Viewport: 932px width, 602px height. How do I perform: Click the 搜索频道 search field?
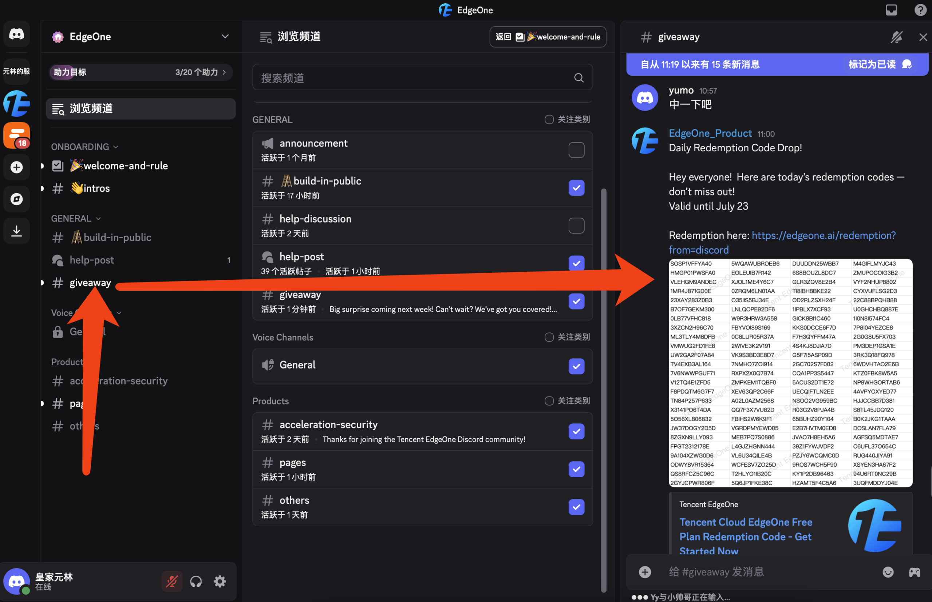tap(422, 78)
